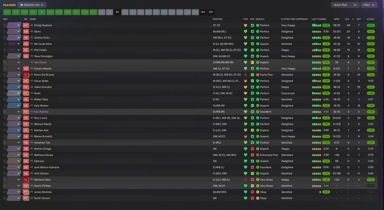The image size is (384, 210).
Task: Open Joško Gvardiol's position selection dropdown
Action: pos(14,87)
